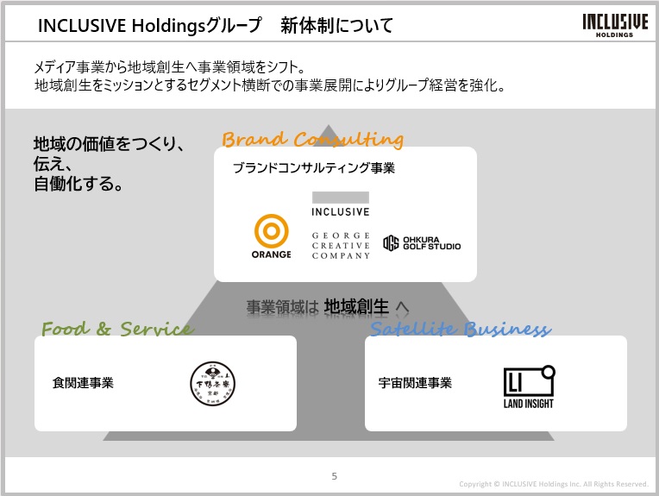Click the INCLUSIVE Holdings logo in header
The height and width of the screenshot is (496, 659).
615,26
